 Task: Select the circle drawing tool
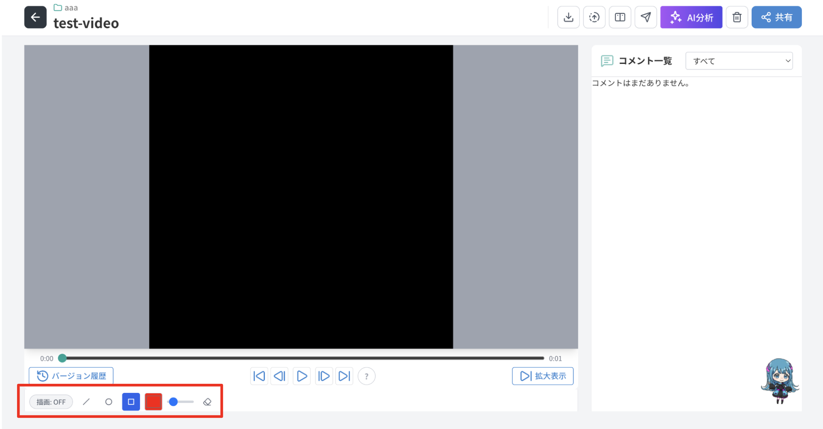pos(109,402)
